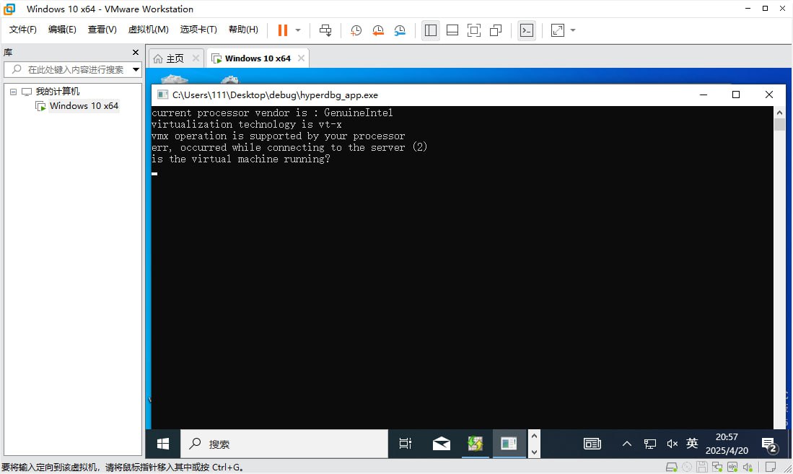This screenshot has width=793, height=474.
Task: Click the USB controller status icon
Action: 732,467
